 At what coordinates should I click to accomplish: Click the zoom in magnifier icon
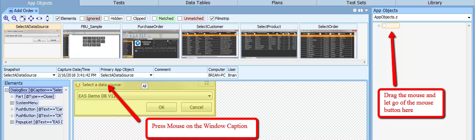tap(6, 18)
